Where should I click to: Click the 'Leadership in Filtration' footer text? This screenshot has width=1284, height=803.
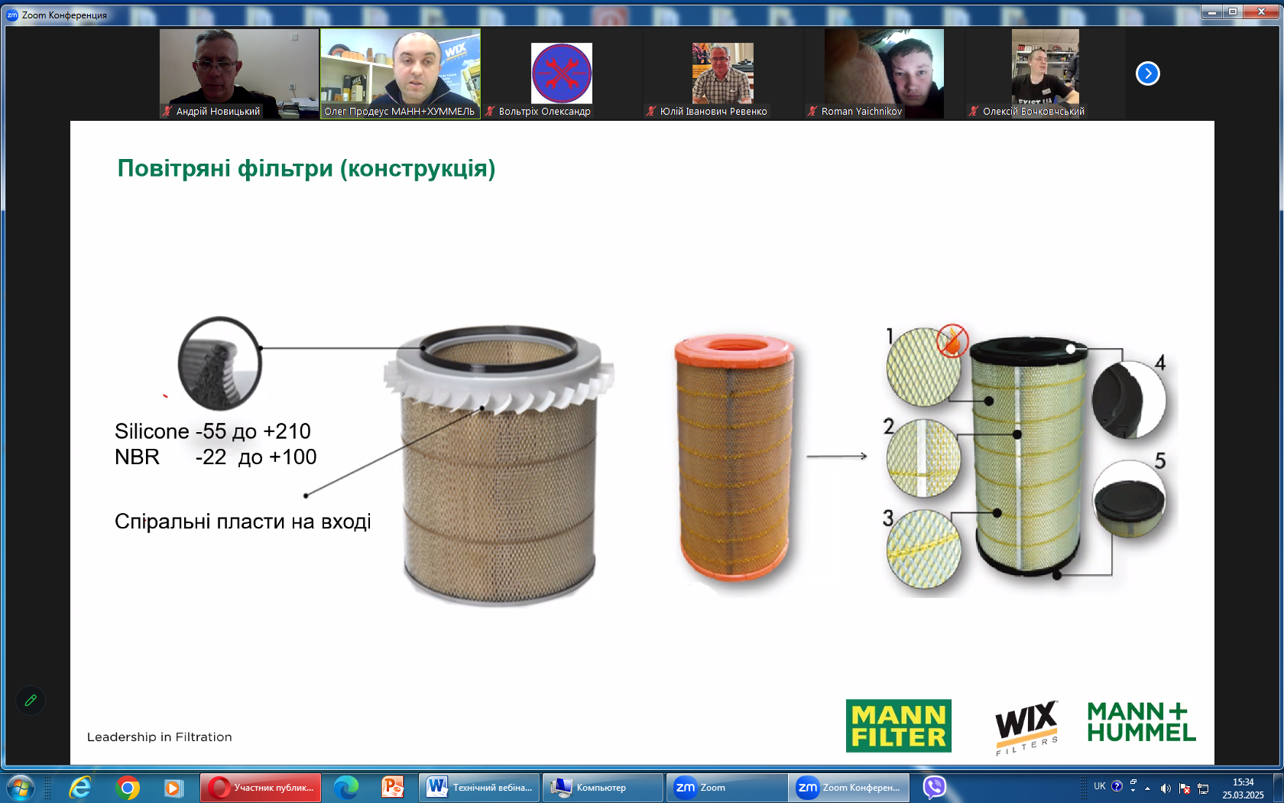point(159,737)
